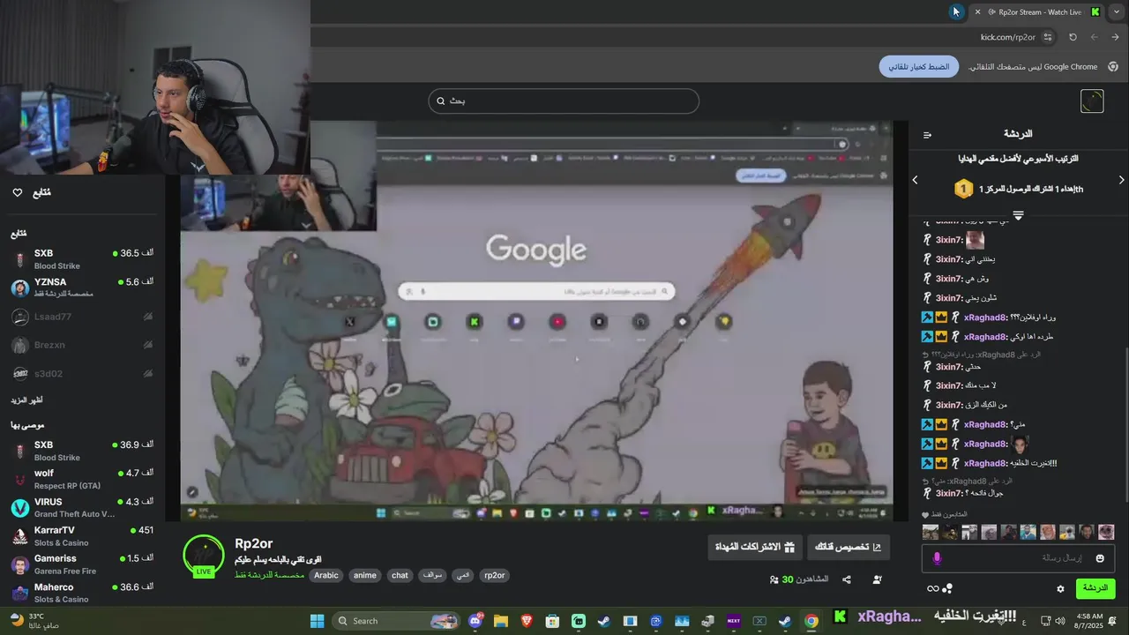Open weather widget showing 33°C

pyautogui.click(x=35, y=621)
